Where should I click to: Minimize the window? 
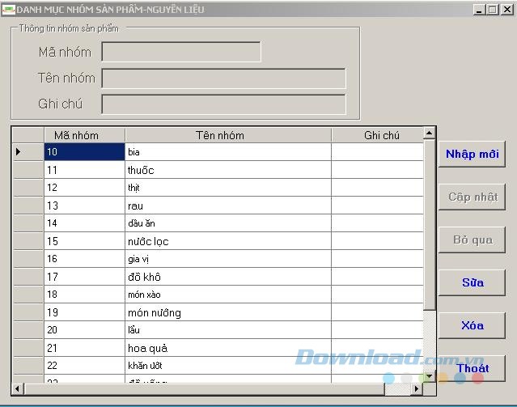coord(479,9)
